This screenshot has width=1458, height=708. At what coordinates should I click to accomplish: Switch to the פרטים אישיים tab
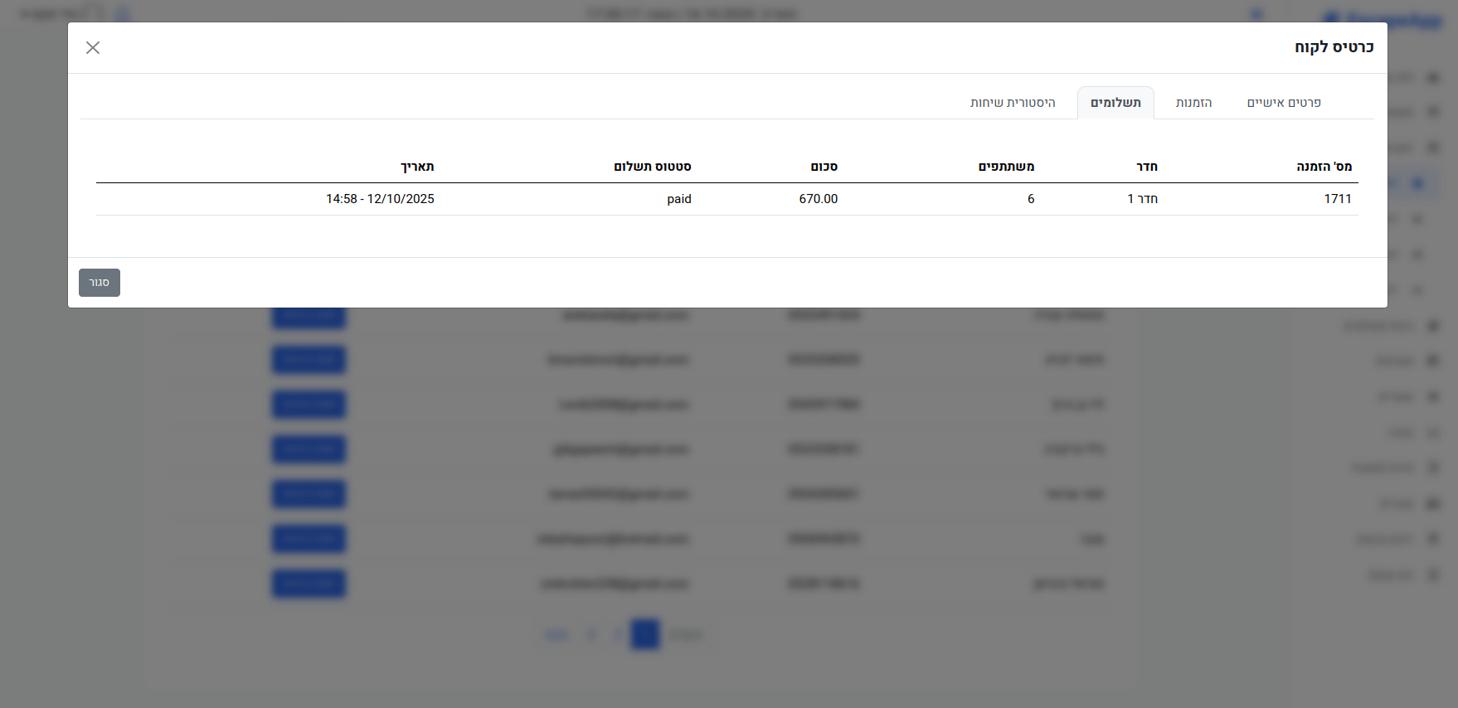pos(1283,103)
